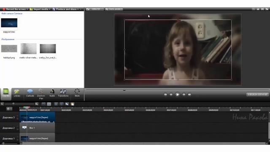
Task: Click the track height slider handle
Action: [3, 144]
